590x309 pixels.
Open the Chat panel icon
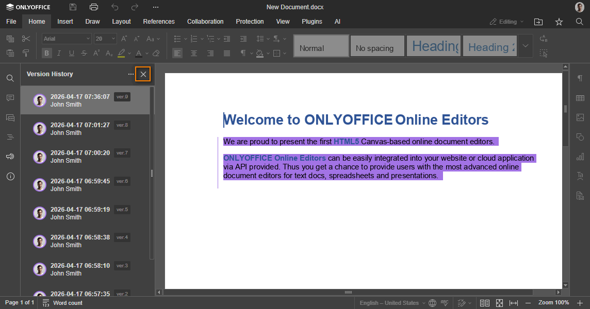[x=10, y=117]
